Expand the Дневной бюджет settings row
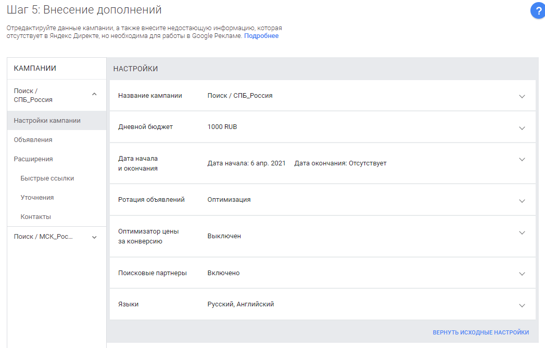The height and width of the screenshot is (348, 545). pyautogui.click(x=522, y=127)
